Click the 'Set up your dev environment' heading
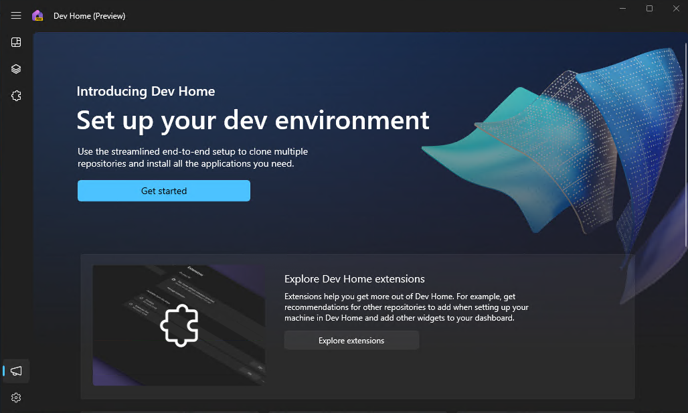Image resolution: width=688 pixels, height=413 pixels. coord(253,120)
